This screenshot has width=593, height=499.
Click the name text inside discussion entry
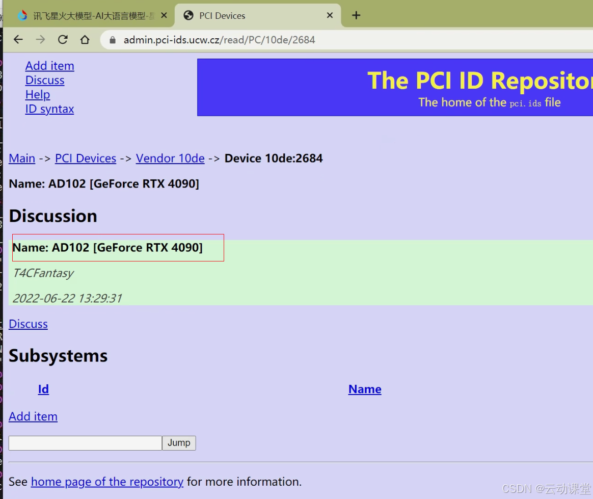[108, 247]
